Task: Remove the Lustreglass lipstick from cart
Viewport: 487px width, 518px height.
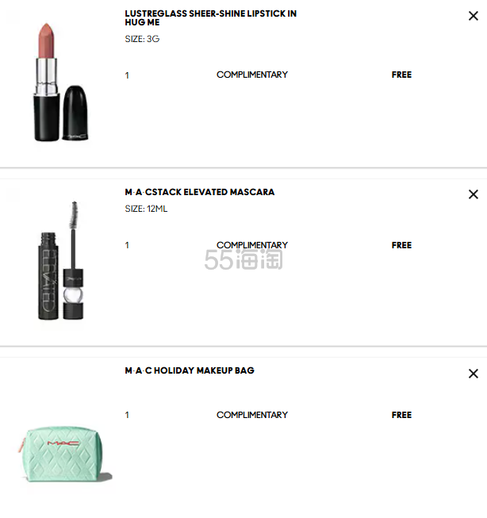Action: [x=474, y=16]
